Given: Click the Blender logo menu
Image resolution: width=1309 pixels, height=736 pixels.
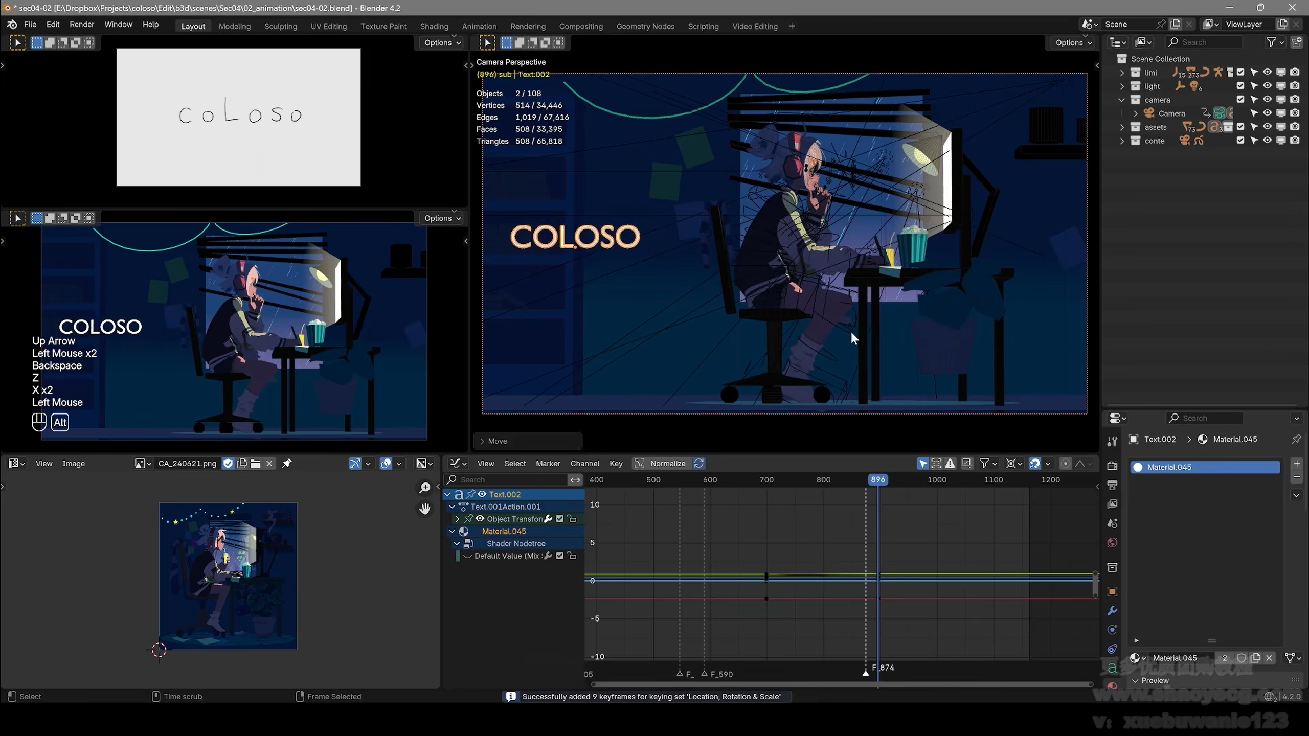Looking at the screenshot, I should click(x=12, y=25).
